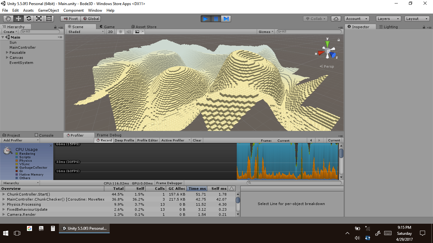
Task: Select the Hand tool in toolbar
Action: point(8,19)
